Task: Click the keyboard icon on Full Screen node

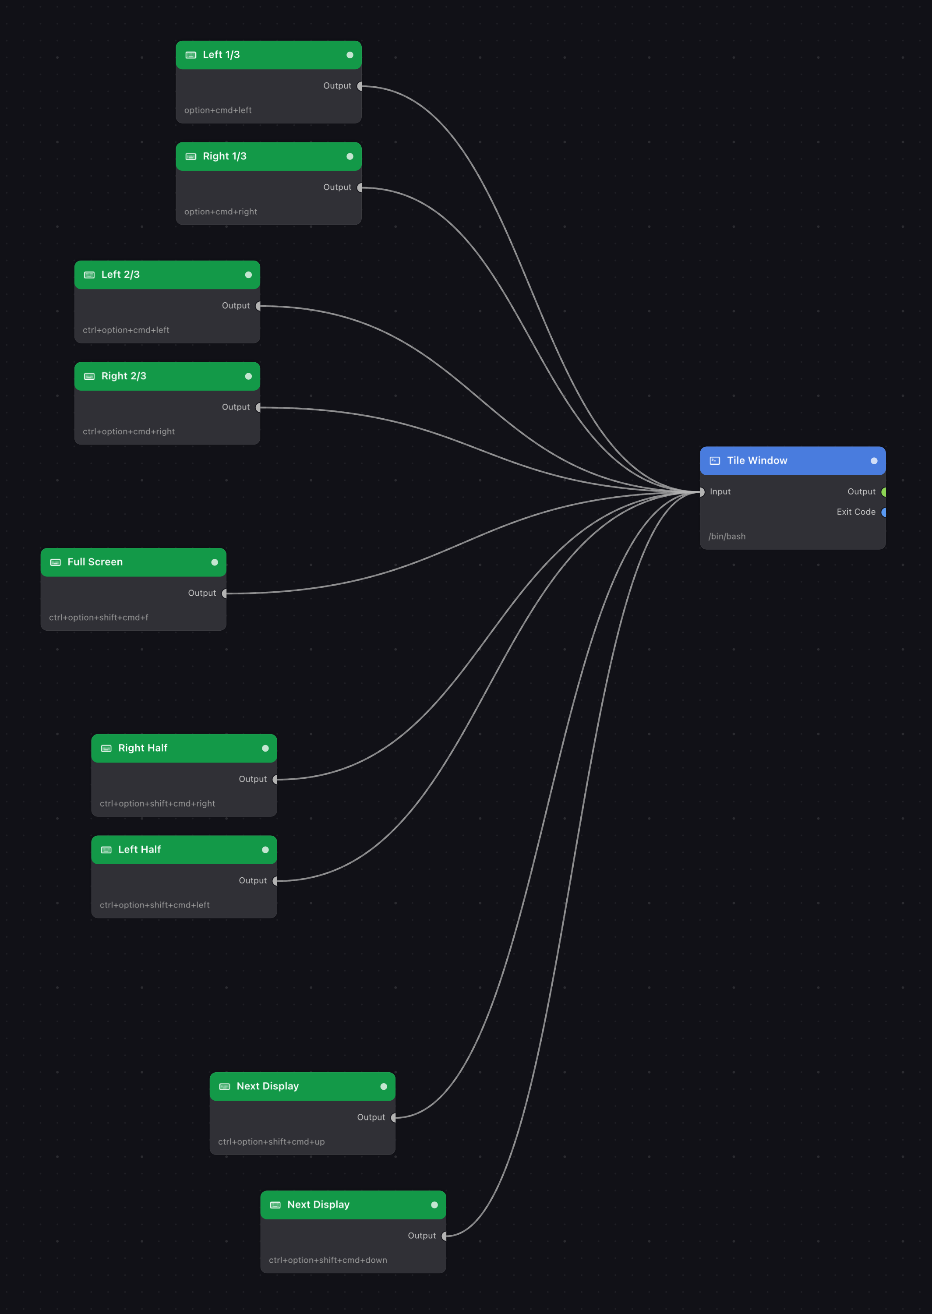Action: pyautogui.click(x=56, y=562)
